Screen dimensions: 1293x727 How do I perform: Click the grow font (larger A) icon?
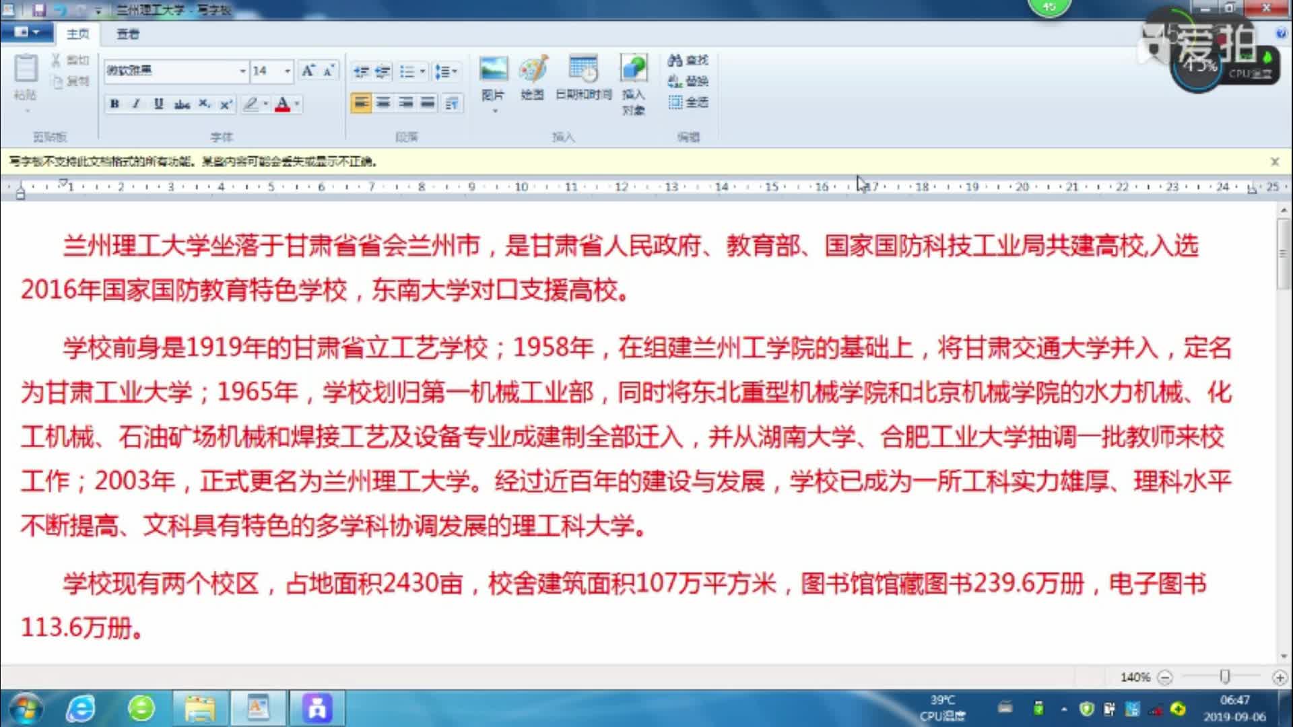tap(308, 71)
